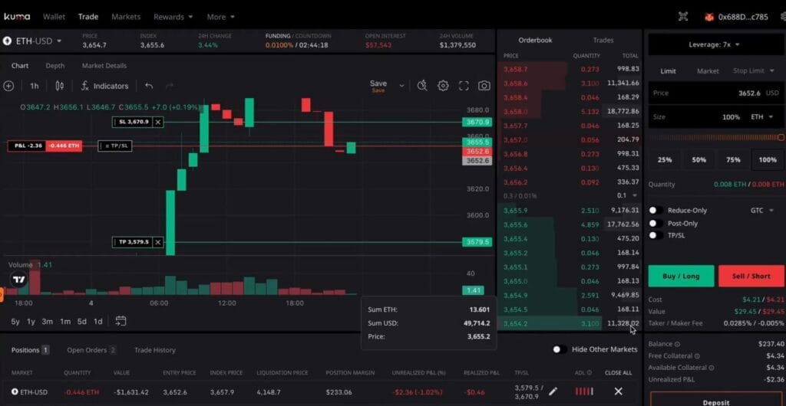Open the go-to-date calendar icon
Viewport: 786px width, 406px height.
121,321
